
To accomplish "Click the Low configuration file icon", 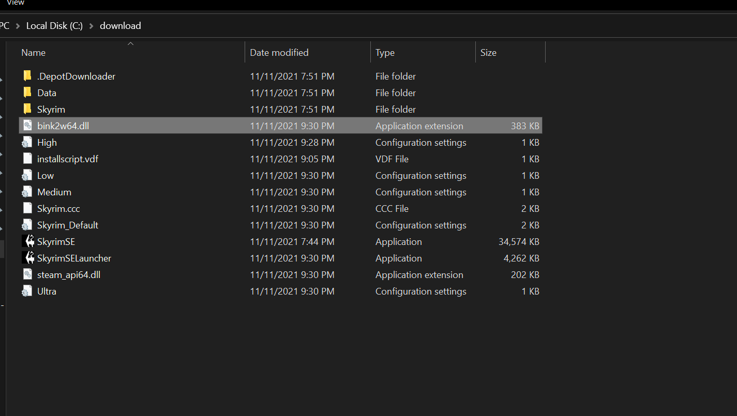I will pos(27,176).
